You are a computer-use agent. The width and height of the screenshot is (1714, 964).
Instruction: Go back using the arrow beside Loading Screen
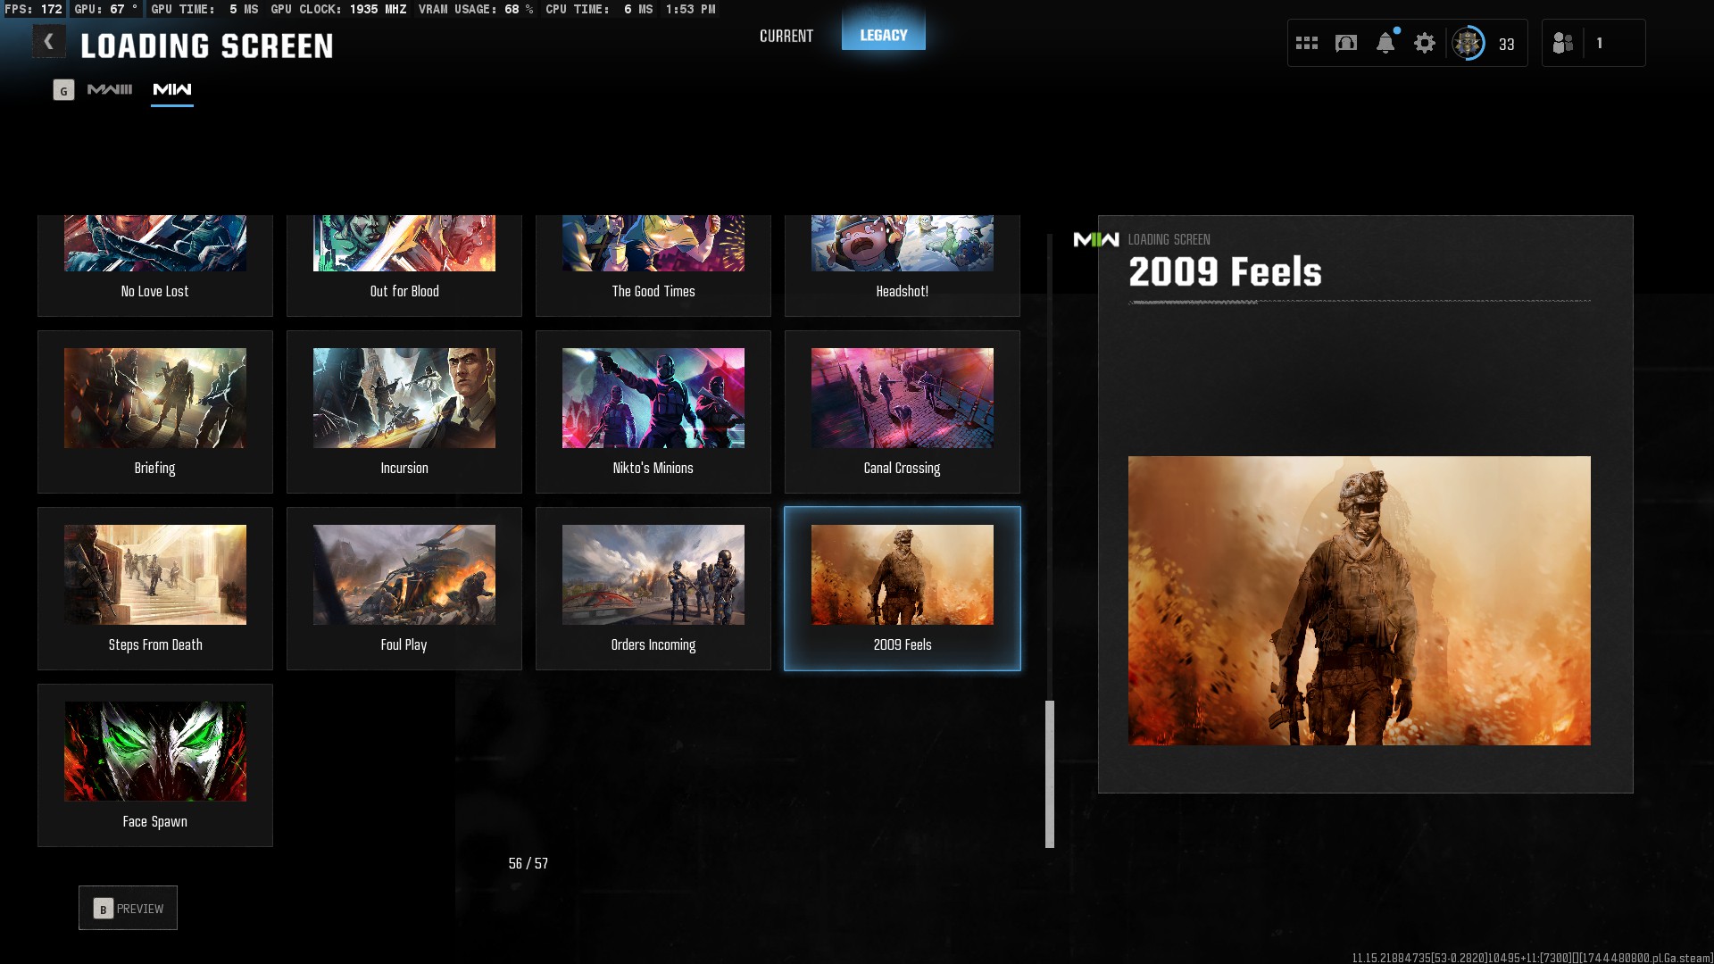(49, 42)
